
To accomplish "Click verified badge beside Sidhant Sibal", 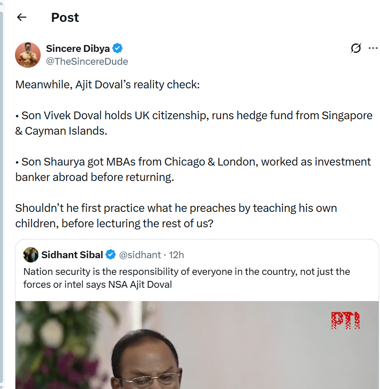I will point(111,255).
